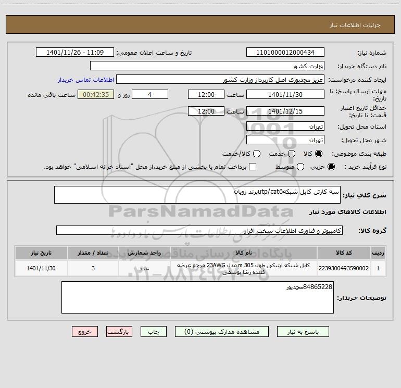The width and height of the screenshot is (401, 388).
Task: Click the اطلاعات کالاهای مورد نیاز heading
Action: [x=348, y=212]
